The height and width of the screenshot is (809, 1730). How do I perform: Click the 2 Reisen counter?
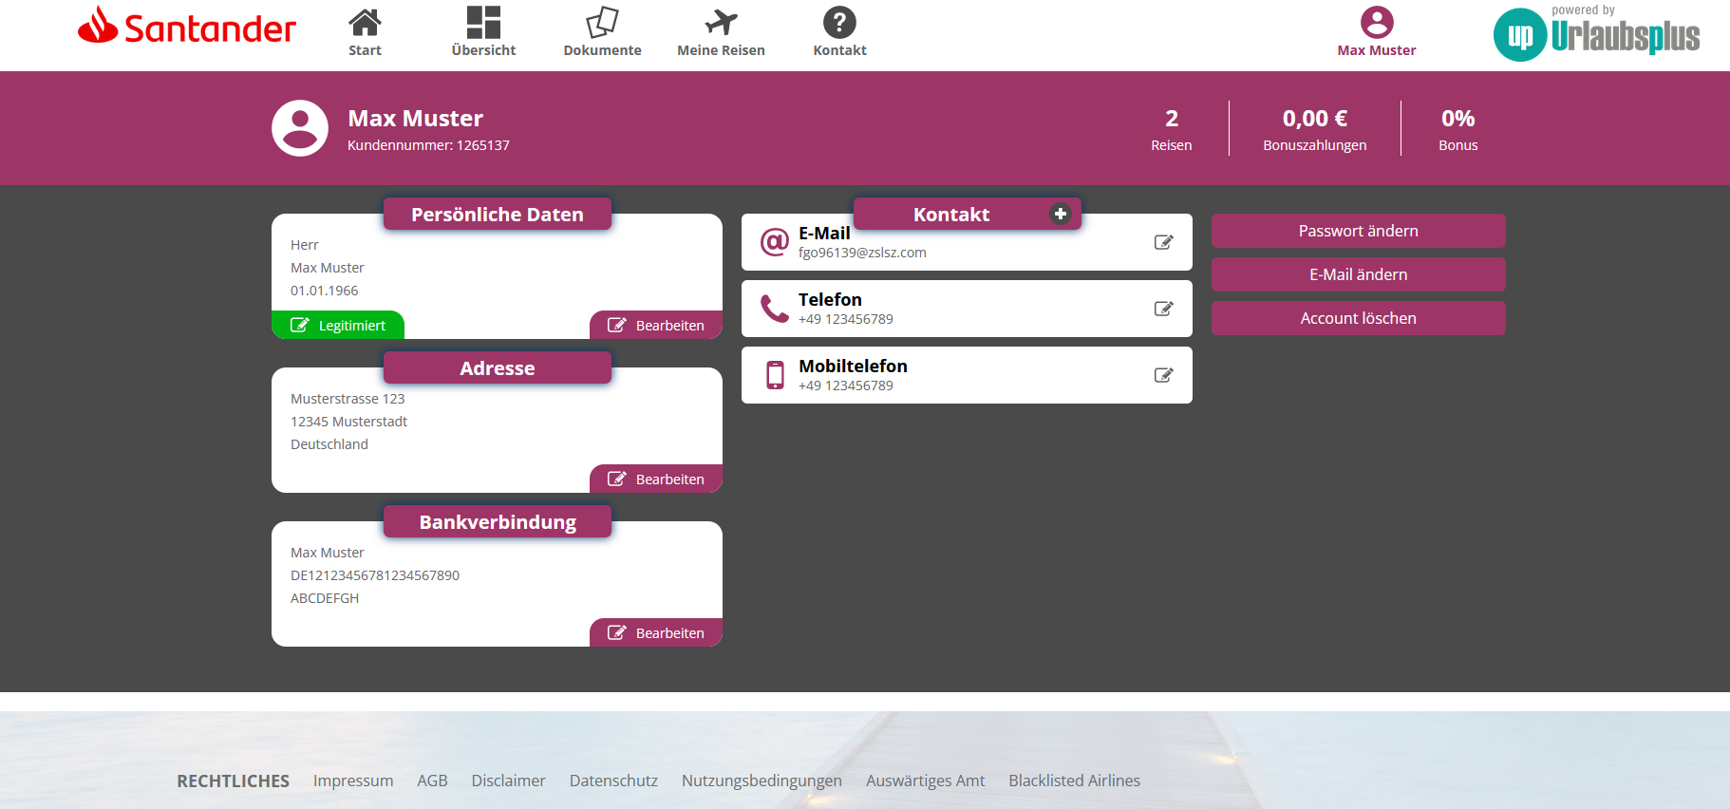(x=1172, y=129)
